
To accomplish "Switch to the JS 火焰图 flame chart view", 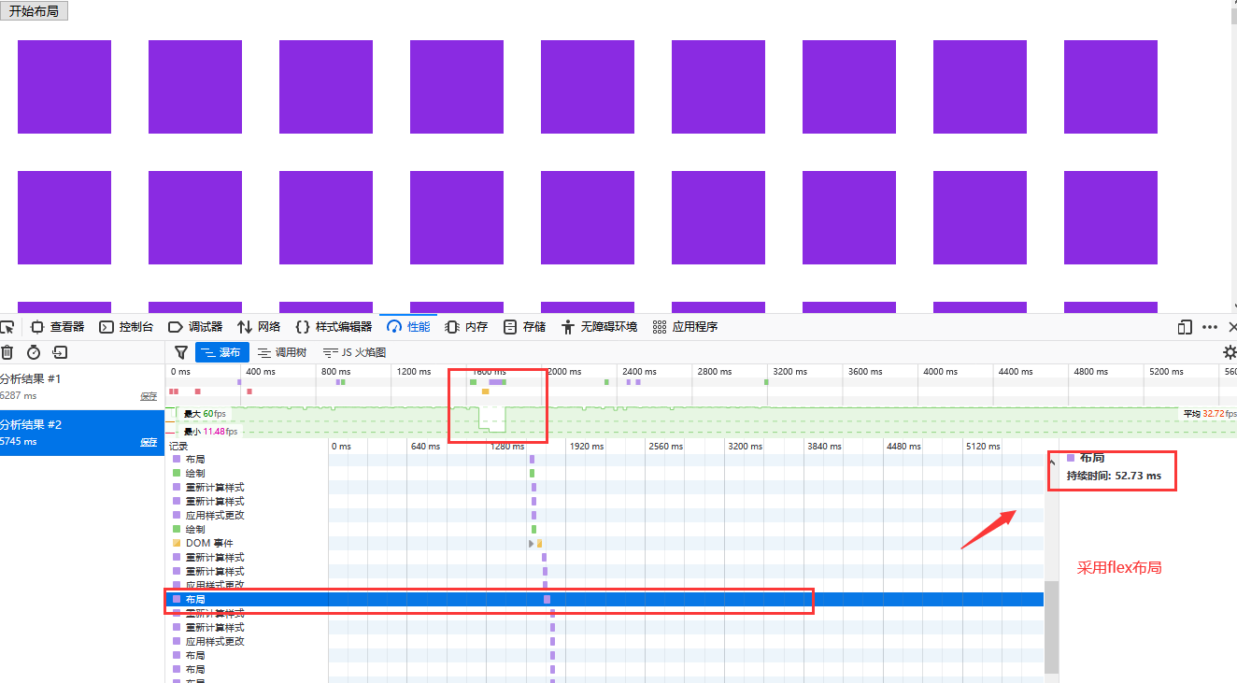I will point(354,352).
